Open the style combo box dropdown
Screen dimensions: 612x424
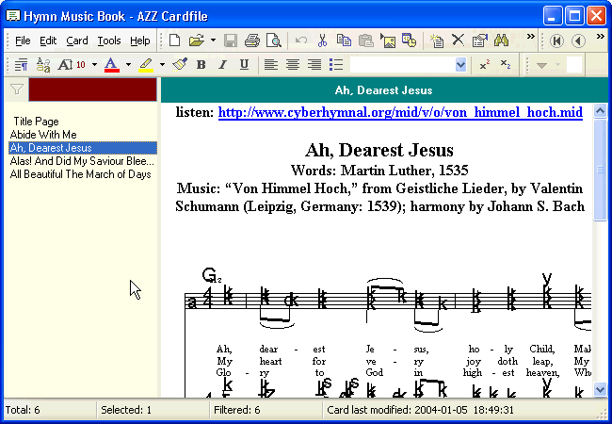460,65
